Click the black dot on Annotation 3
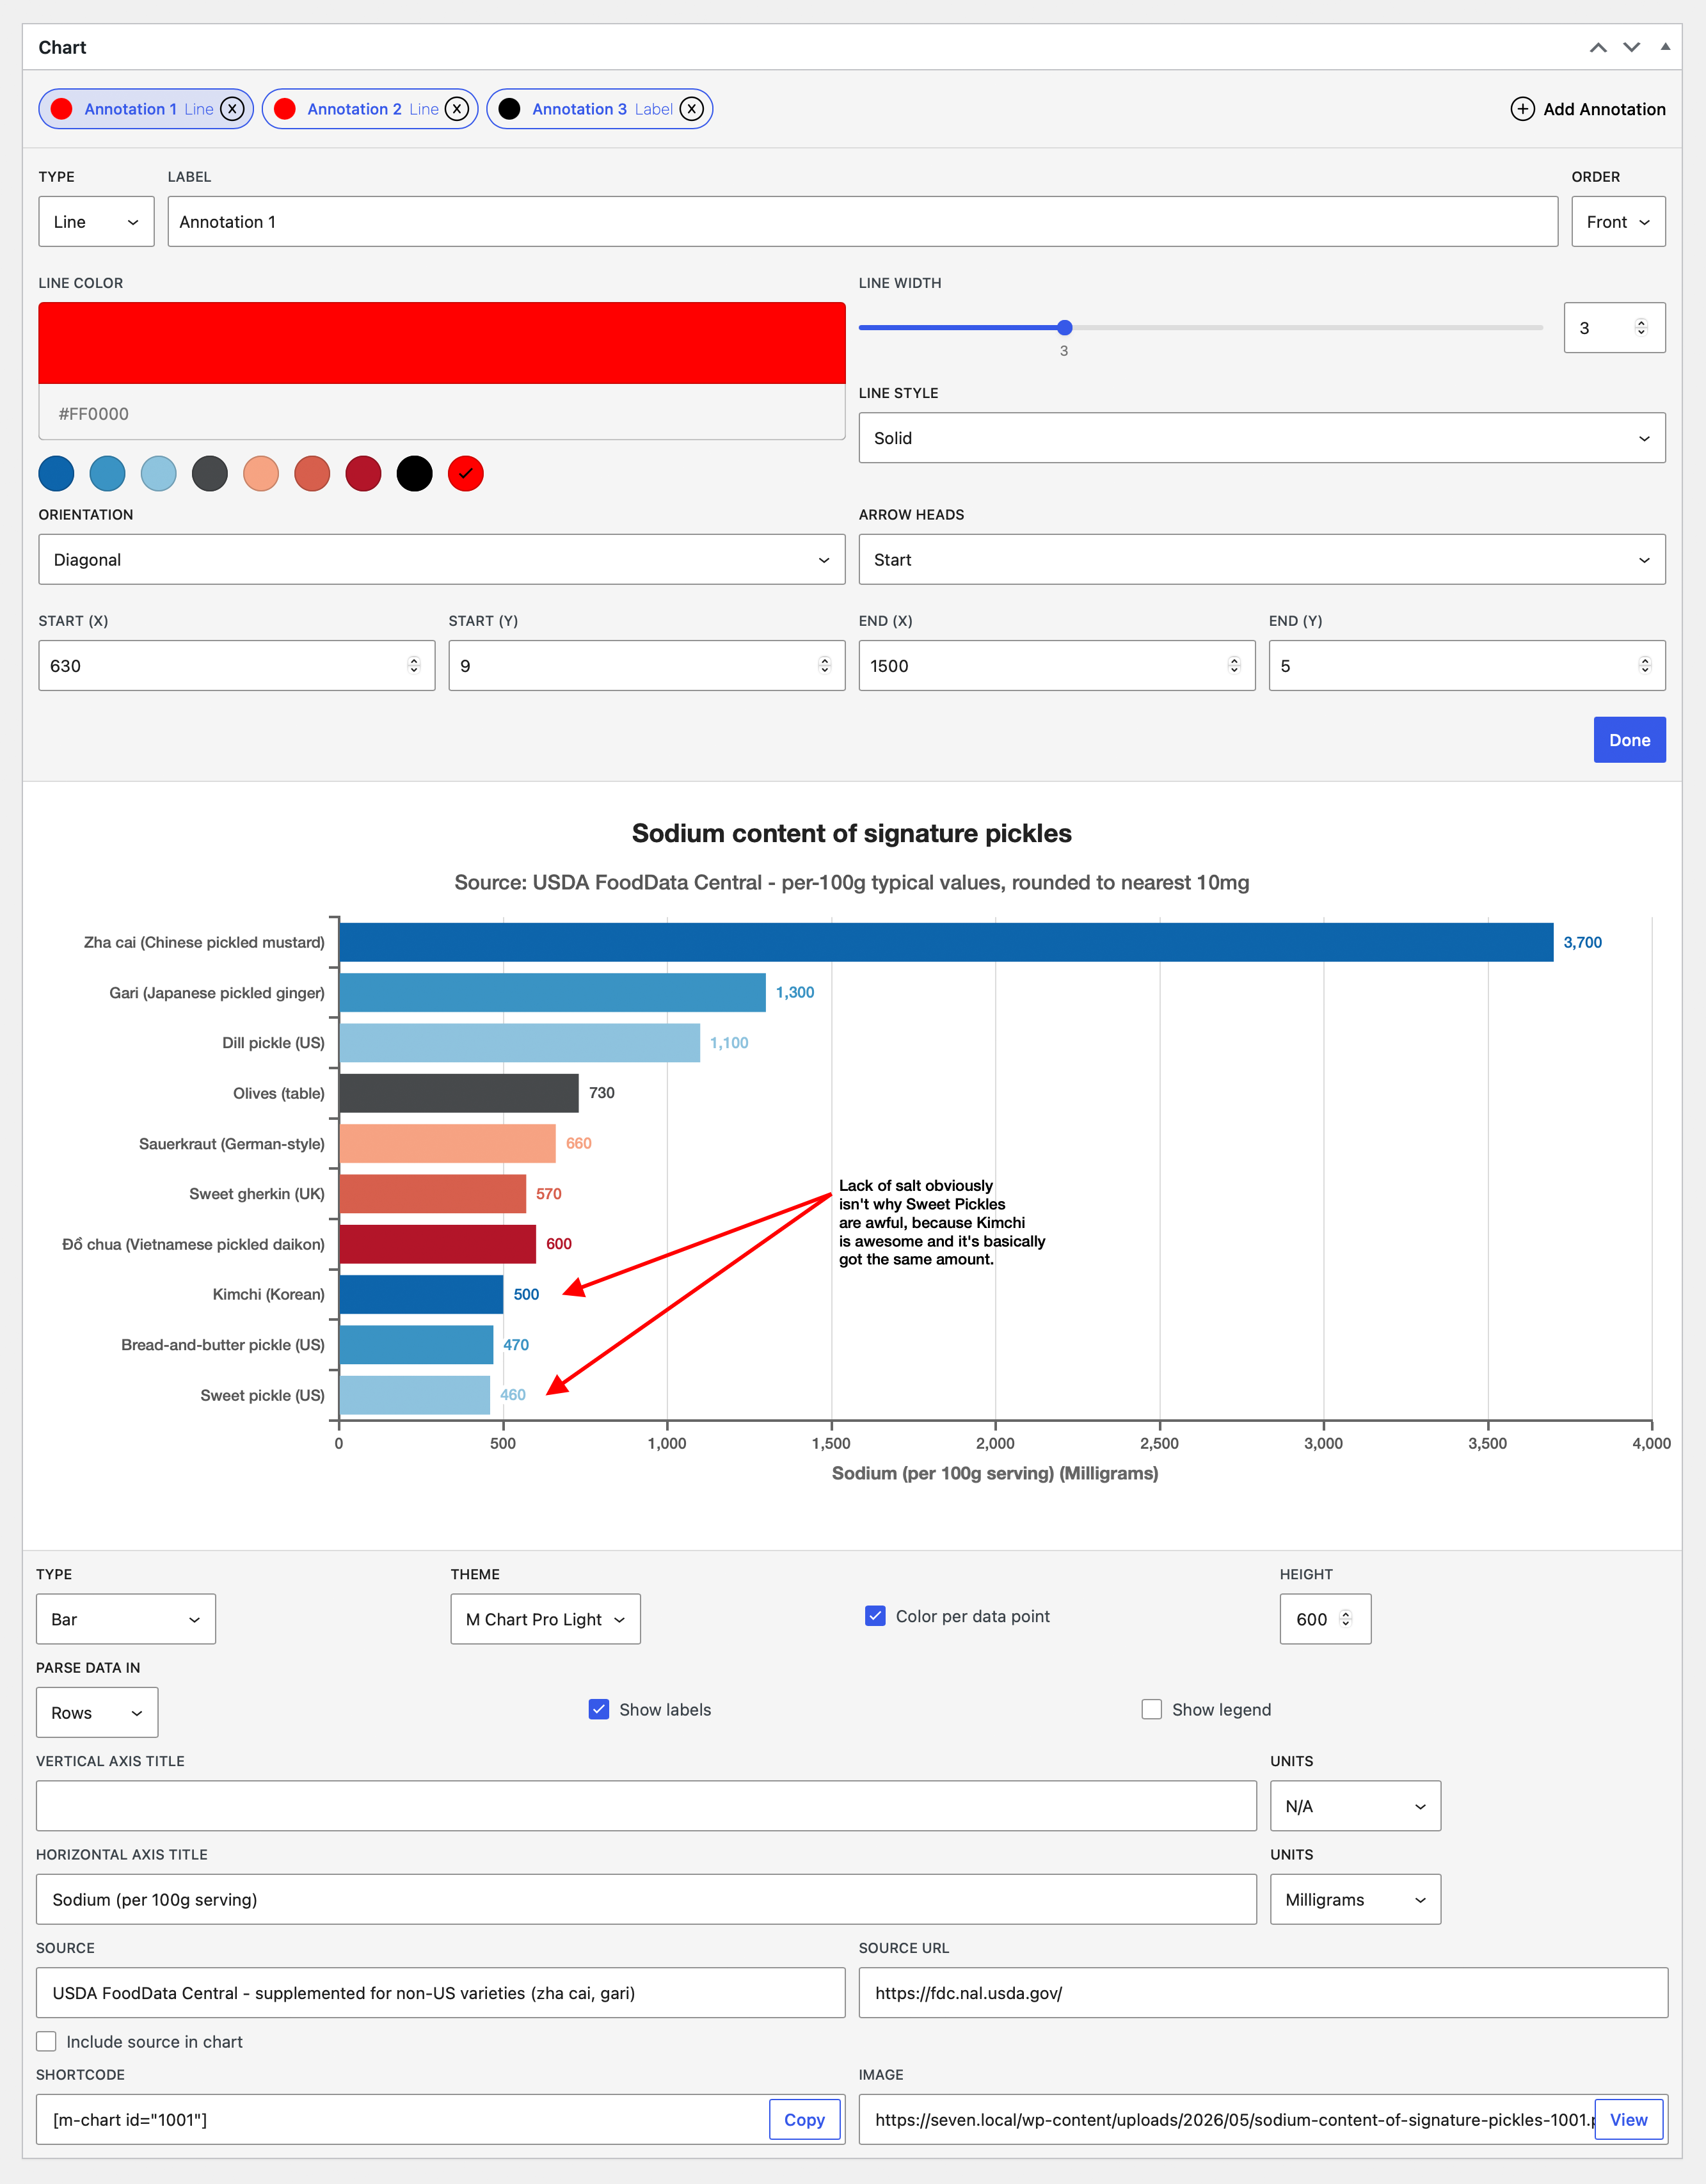Viewport: 1706px width, 2184px height. coord(509,109)
